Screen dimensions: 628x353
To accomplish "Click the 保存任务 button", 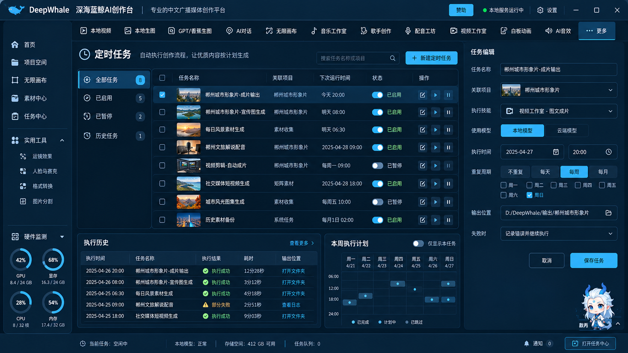I will [593, 260].
